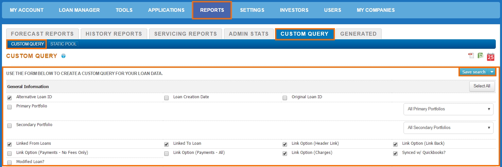This screenshot has height=167, width=502.
Task: Toggle Alternative Loan ID checkbox
Action: point(9,98)
